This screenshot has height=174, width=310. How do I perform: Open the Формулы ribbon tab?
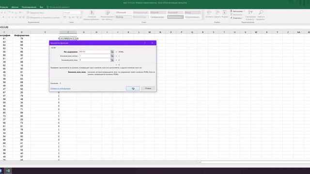[x=4, y=7]
